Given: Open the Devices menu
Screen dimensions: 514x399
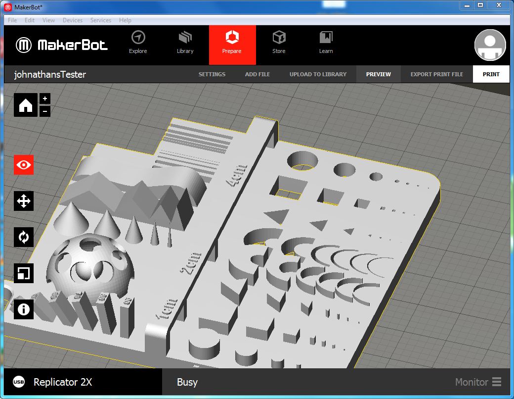Looking at the screenshot, I should coord(73,20).
